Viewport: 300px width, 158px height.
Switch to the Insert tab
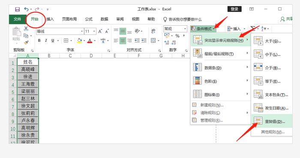(50, 19)
